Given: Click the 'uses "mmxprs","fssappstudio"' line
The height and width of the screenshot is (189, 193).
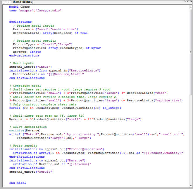Looking at the screenshot, I should [x=35, y=11].
